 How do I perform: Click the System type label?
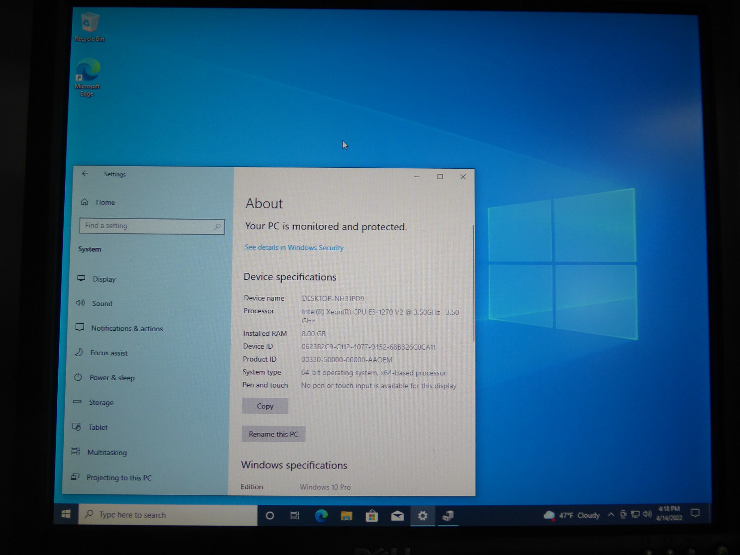point(262,372)
